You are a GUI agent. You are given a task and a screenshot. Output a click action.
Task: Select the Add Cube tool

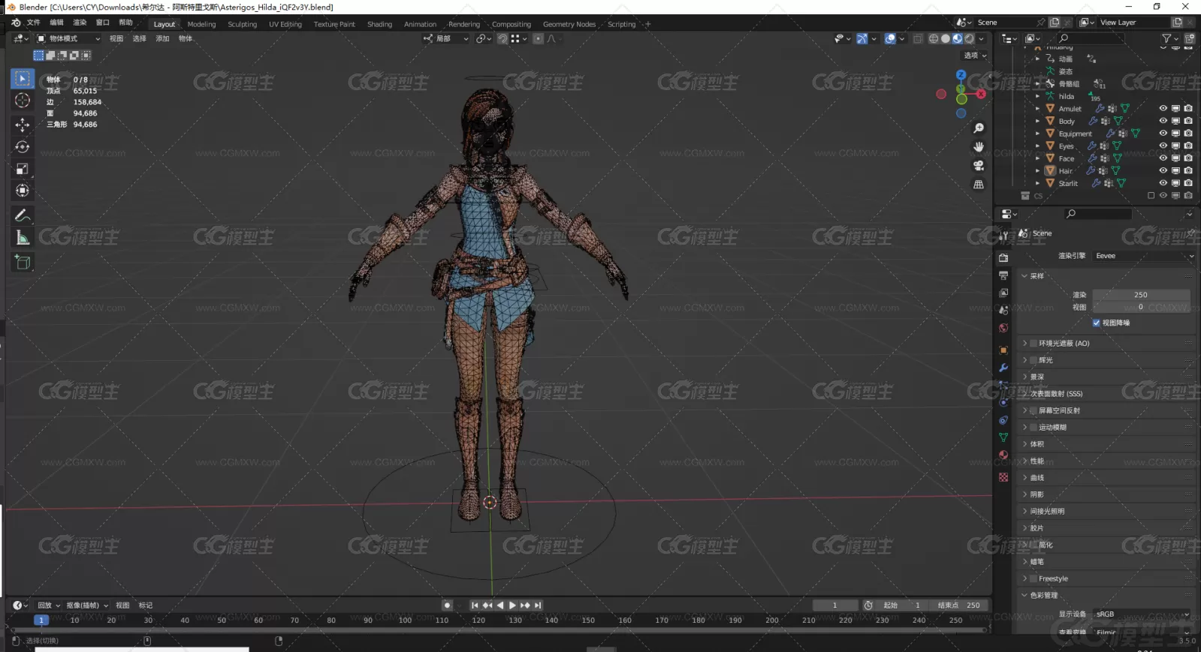(23, 262)
